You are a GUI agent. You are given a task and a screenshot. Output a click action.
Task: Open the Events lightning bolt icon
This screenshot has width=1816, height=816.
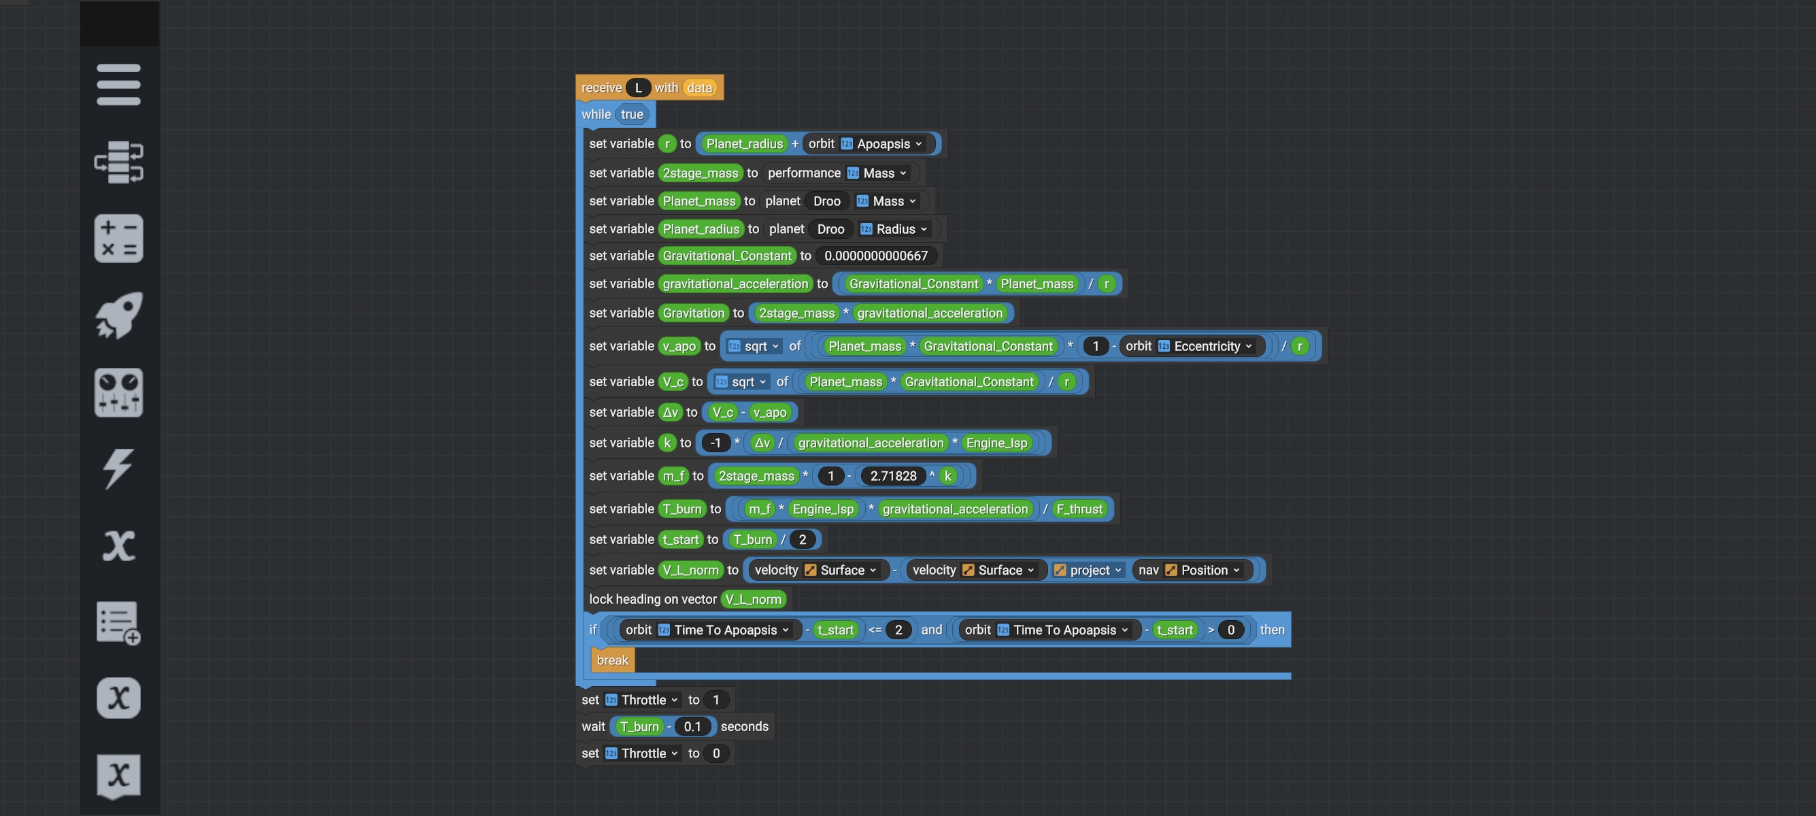pos(118,469)
